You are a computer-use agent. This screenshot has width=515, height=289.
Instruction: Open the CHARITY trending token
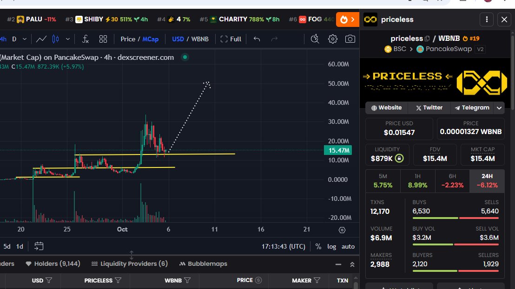coord(239,19)
